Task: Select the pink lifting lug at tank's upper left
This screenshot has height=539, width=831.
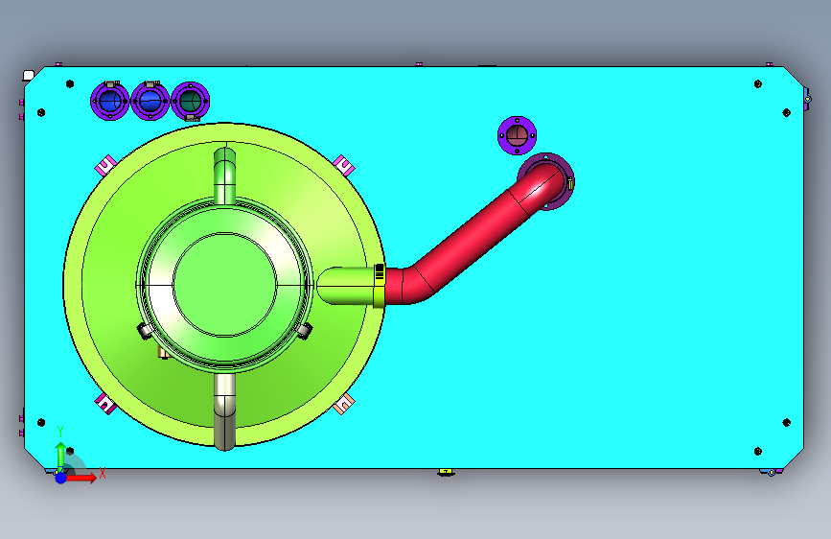Action: click(105, 166)
